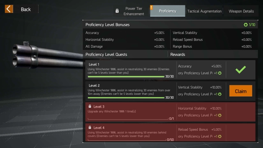The height and width of the screenshot is (148, 263).
Task: Click the green star in Level 2 rewards
Action: tap(220, 94)
